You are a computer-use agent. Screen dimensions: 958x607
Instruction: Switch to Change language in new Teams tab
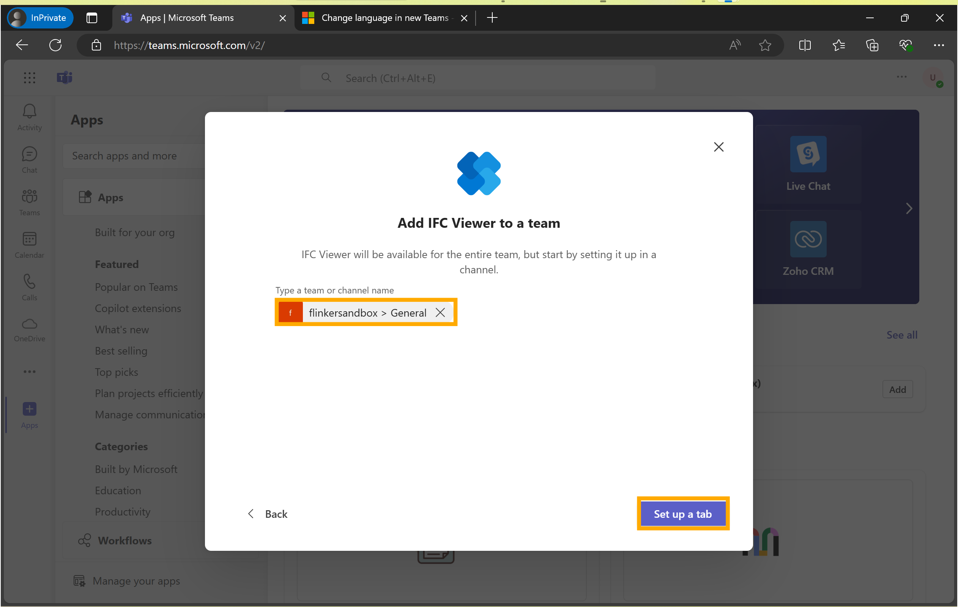point(378,18)
